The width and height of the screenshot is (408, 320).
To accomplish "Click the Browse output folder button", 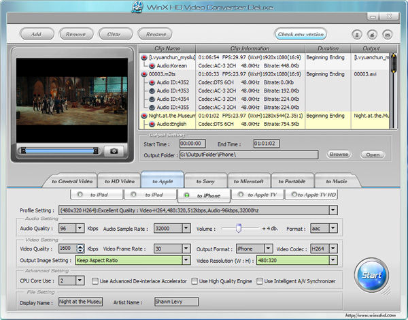I will (339, 155).
